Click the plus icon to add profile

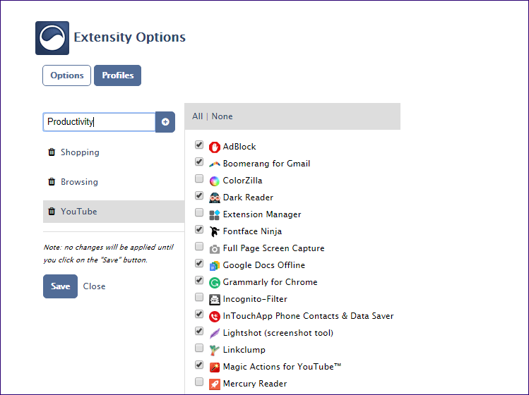tap(165, 122)
